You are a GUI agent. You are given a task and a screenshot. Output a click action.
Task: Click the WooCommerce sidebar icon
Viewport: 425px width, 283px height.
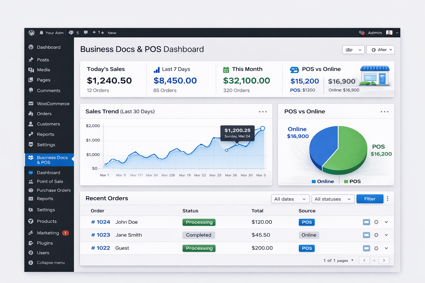[x=31, y=103]
